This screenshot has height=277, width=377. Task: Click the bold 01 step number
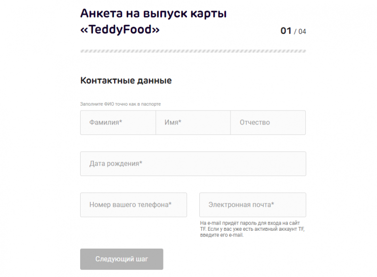point(285,31)
